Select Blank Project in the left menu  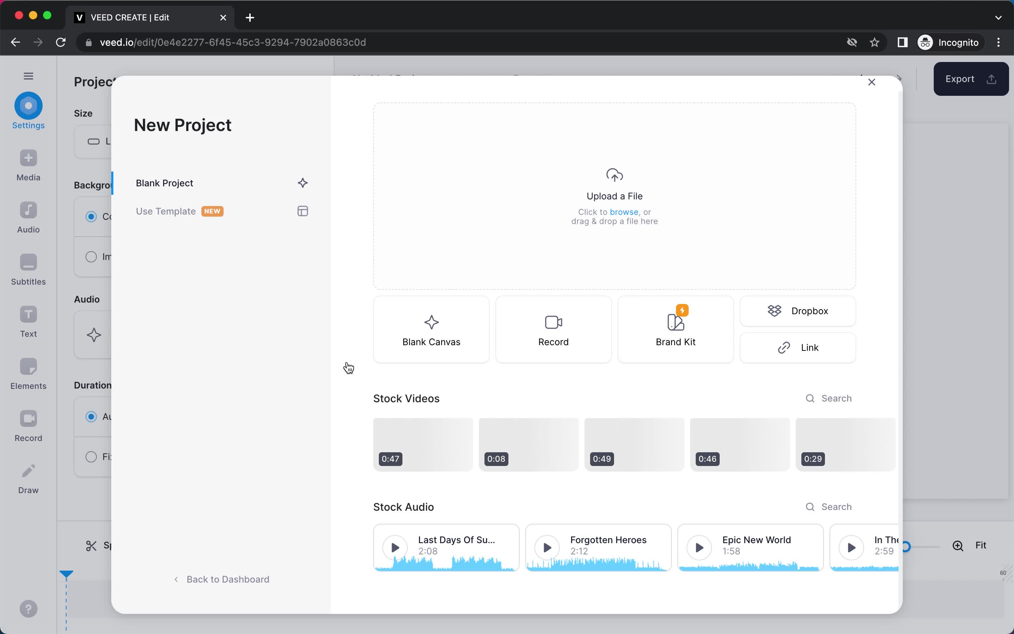click(x=222, y=183)
